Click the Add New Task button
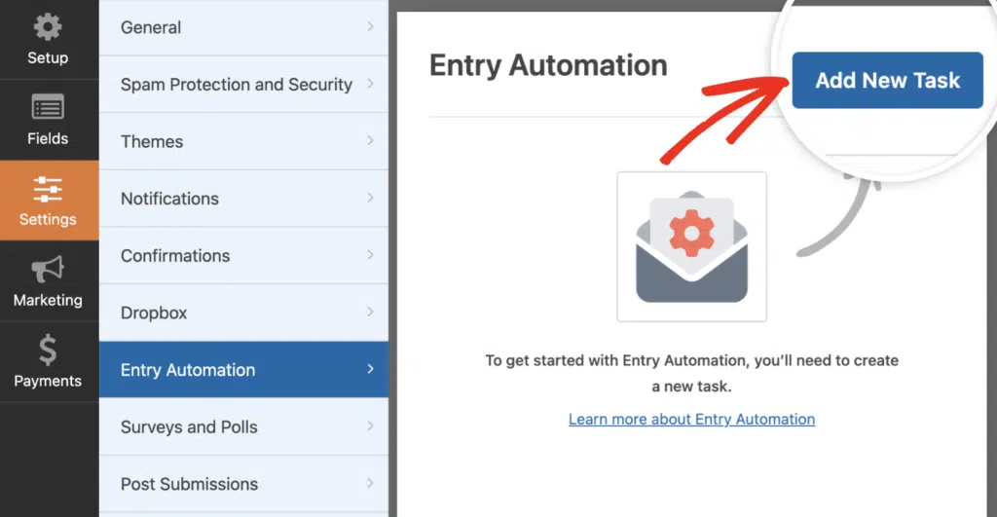 pyautogui.click(x=888, y=80)
